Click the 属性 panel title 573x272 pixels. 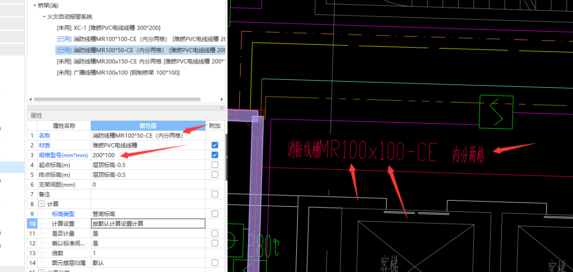pyautogui.click(x=37, y=115)
